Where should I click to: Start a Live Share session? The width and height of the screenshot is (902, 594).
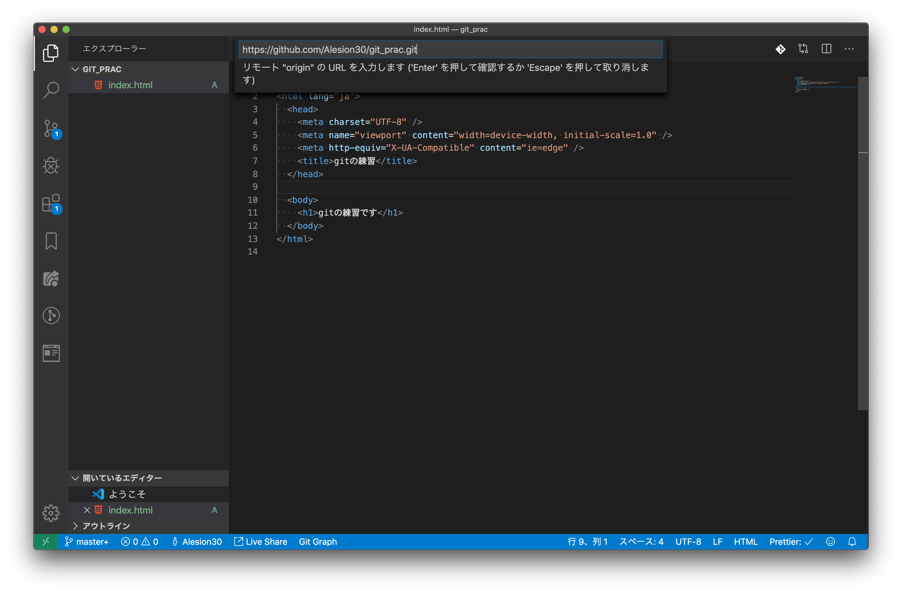click(x=261, y=542)
